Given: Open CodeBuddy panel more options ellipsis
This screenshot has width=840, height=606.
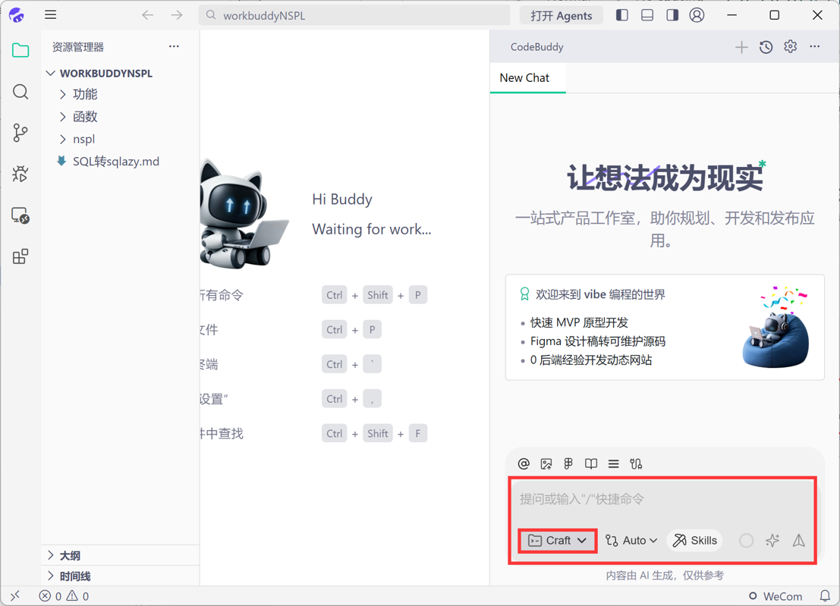Looking at the screenshot, I should pos(815,46).
